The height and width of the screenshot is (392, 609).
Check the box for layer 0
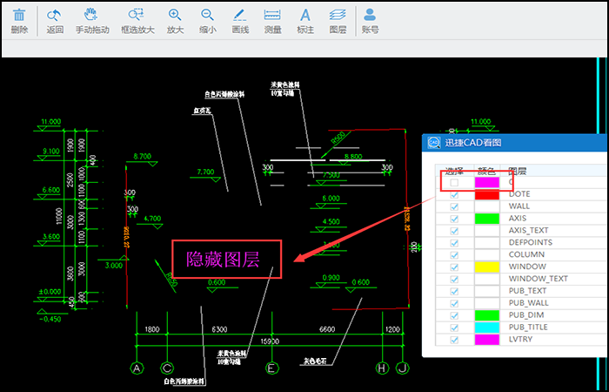[x=454, y=182]
